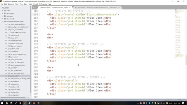
Task: Open 2_7_sizing.html file
Action: pos(13,38)
